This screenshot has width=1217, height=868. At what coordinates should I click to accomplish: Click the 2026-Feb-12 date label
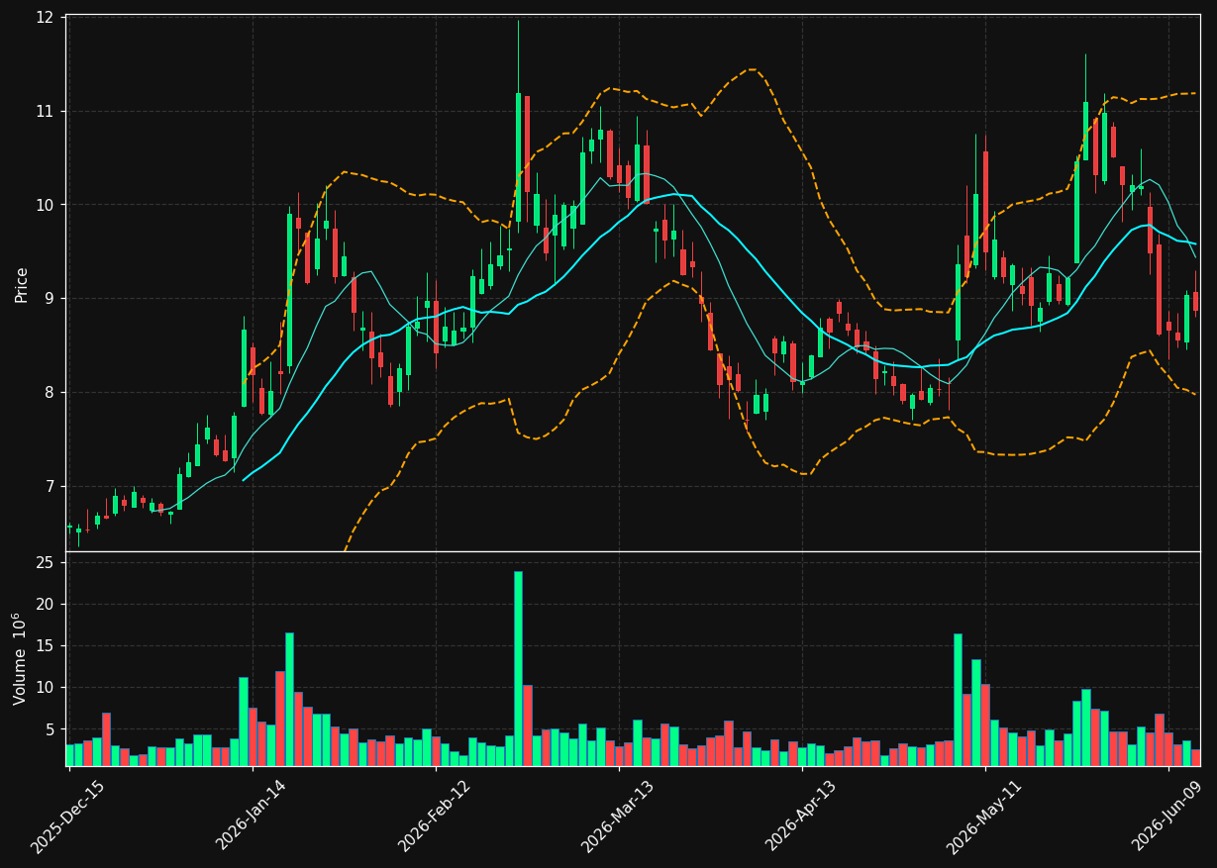click(435, 816)
